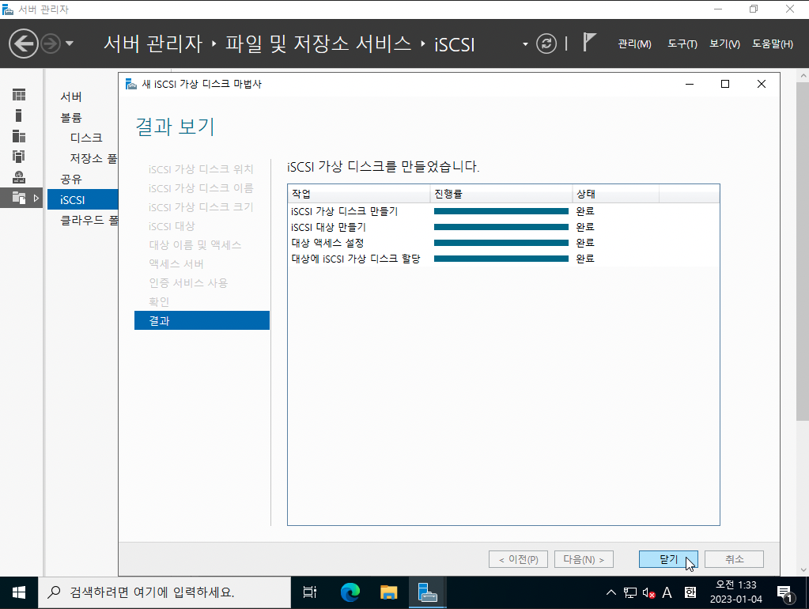Click the 작업 column header
This screenshot has width=809, height=609.
click(x=358, y=194)
